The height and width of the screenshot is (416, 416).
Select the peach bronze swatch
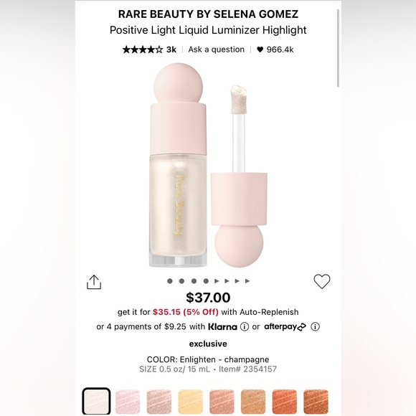222,402
